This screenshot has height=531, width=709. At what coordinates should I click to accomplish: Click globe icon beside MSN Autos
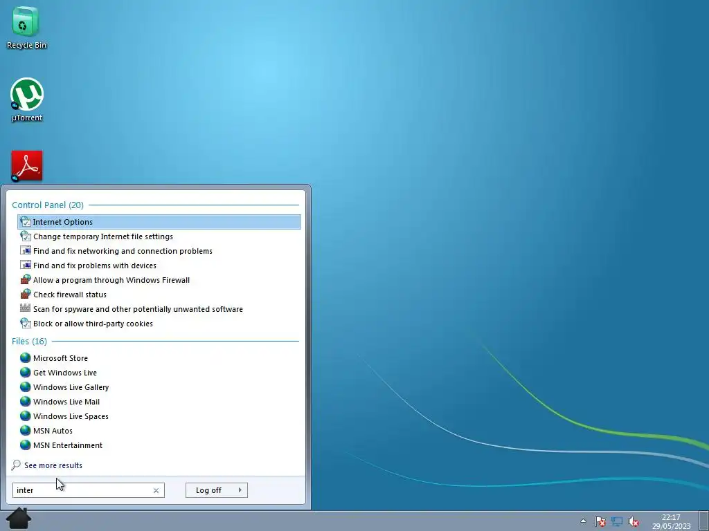click(x=26, y=430)
